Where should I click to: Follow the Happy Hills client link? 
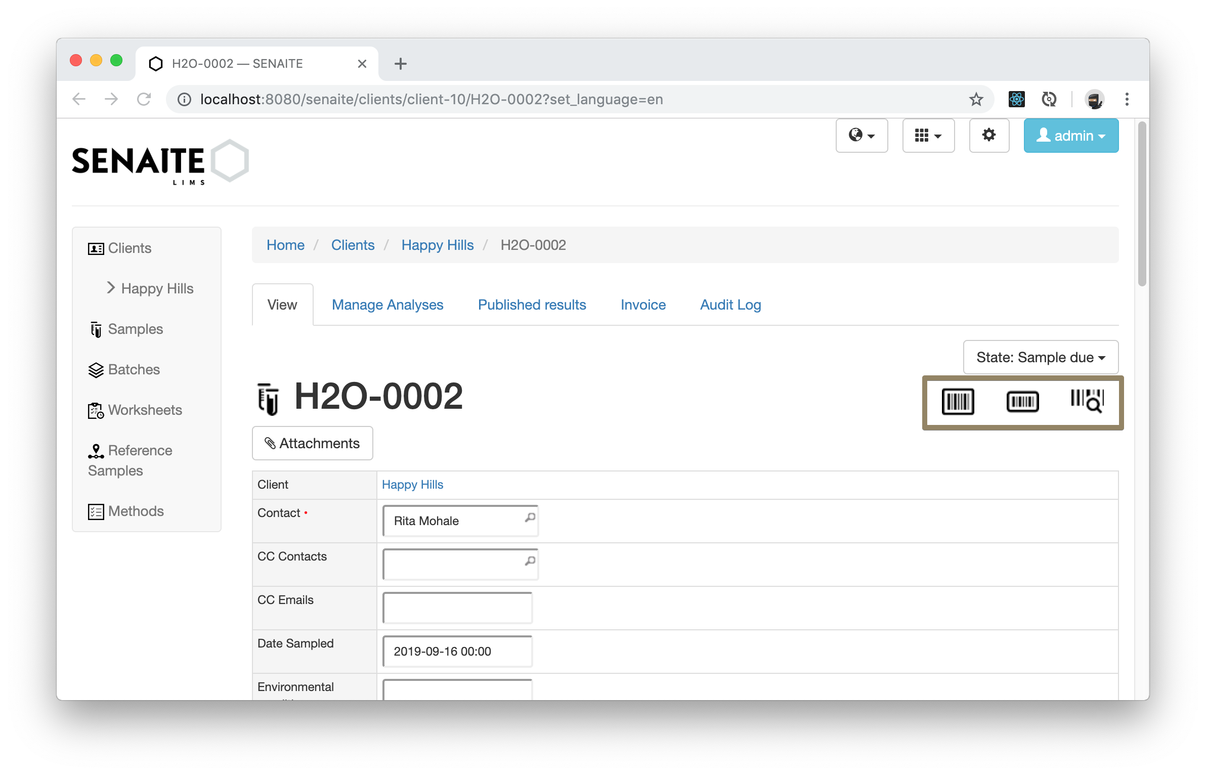412,485
